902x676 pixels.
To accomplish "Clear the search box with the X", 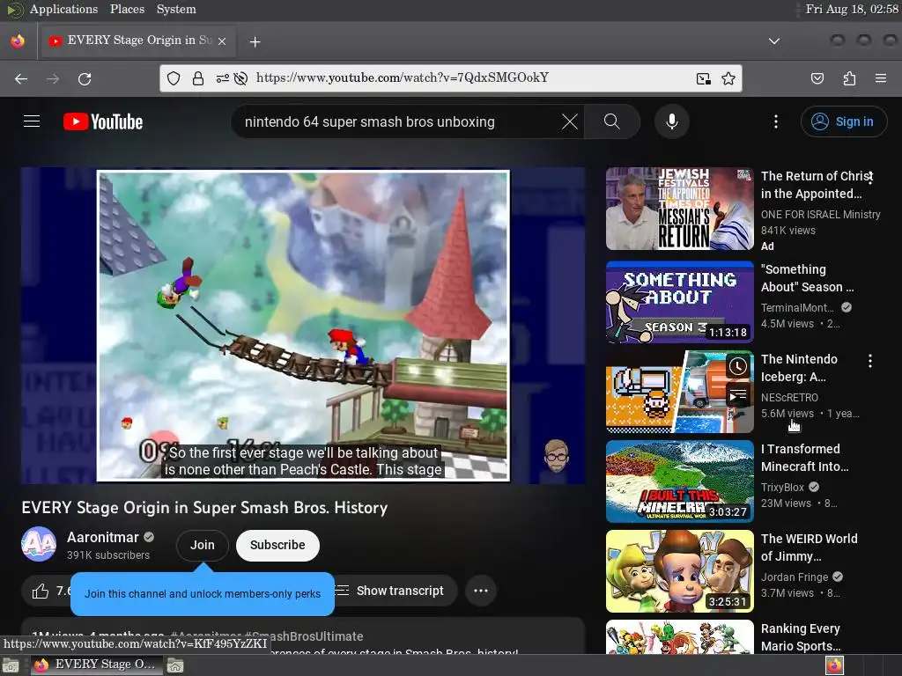I will [570, 121].
